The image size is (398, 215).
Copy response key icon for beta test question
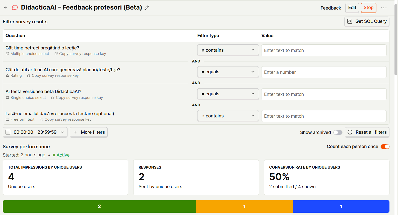[x=53, y=98]
